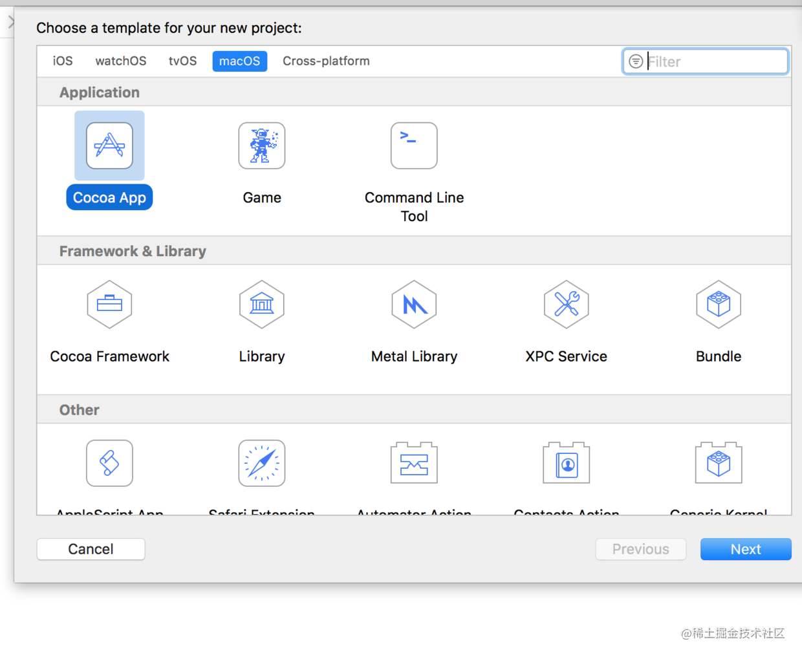Click the Cancel button
The width and height of the screenshot is (802, 657).
(x=91, y=549)
